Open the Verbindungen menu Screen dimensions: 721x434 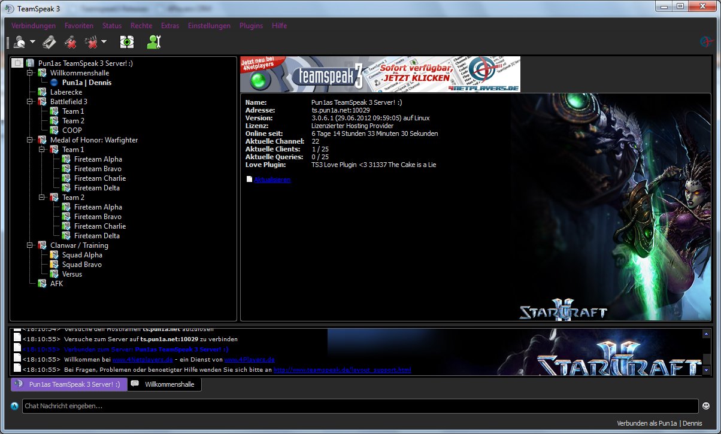[34, 26]
